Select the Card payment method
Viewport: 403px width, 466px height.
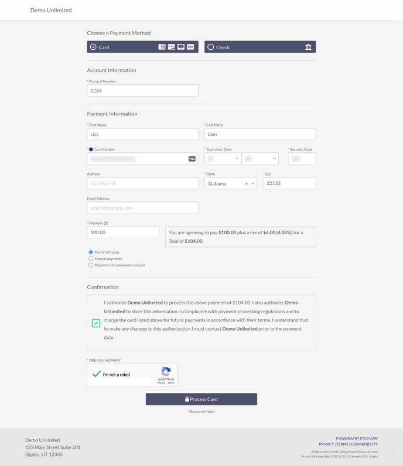click(x=142, y=47)
